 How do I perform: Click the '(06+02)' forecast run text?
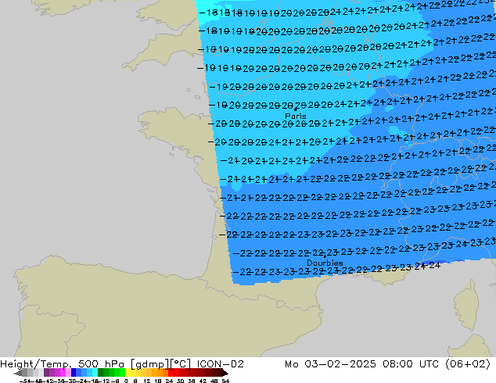click(468, 364)
